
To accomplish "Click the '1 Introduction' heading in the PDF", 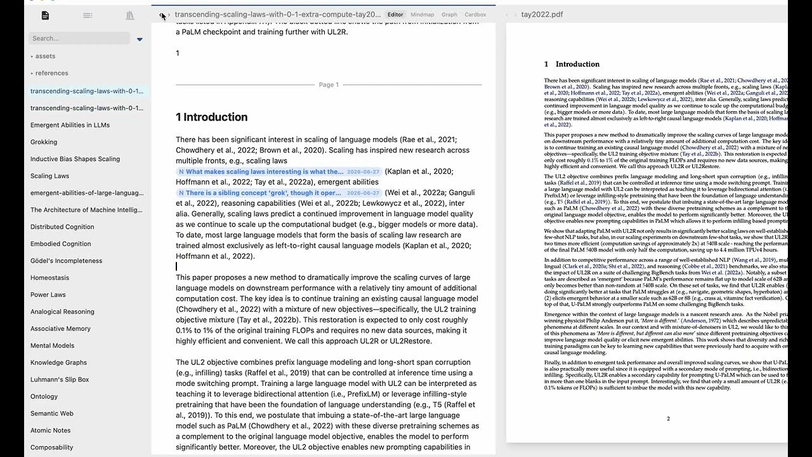I will click(x=572, y=64).
